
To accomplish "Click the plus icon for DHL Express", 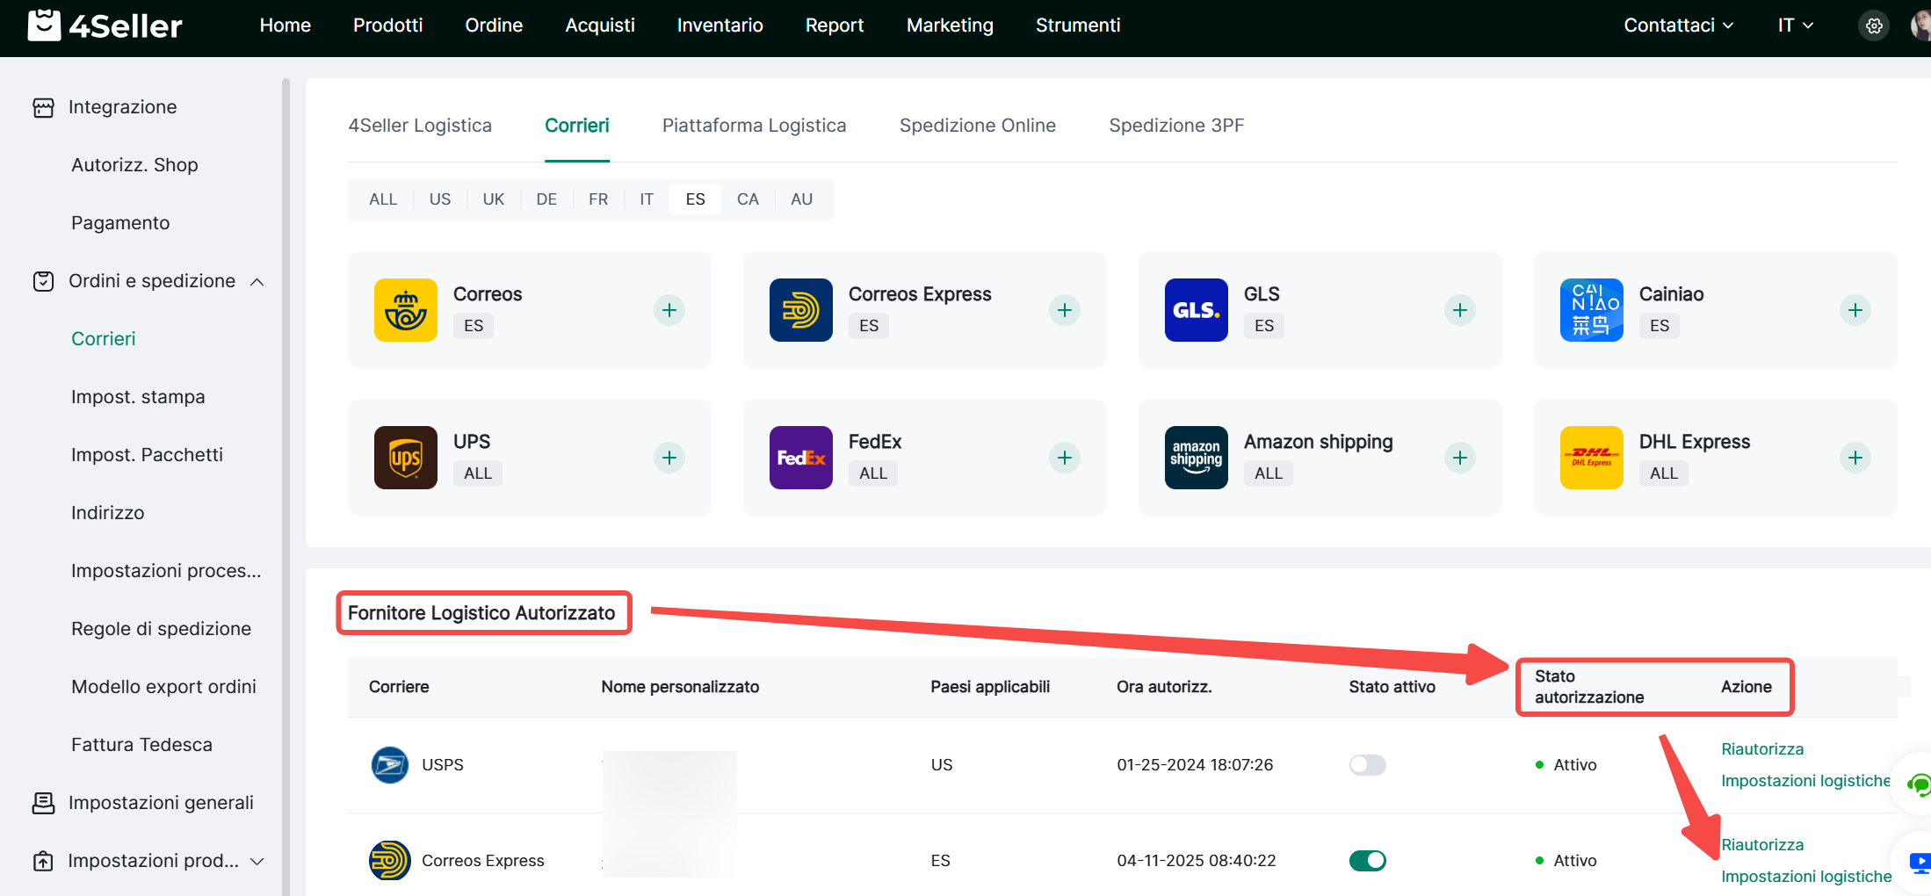I will tap(1855, 458).
